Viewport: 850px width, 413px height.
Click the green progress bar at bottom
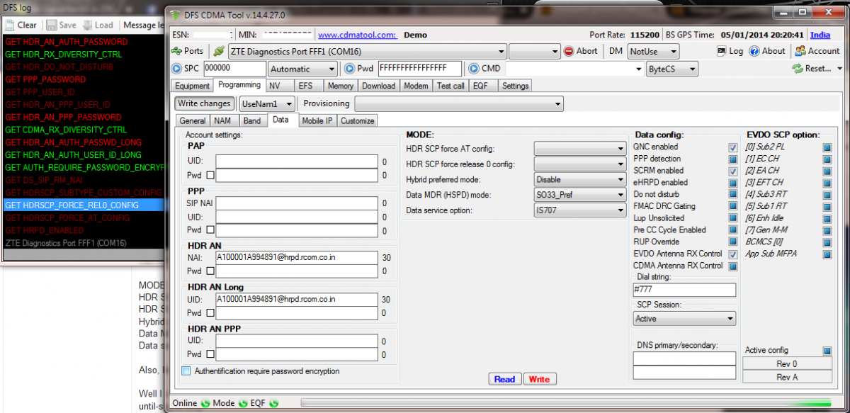point(566,403)
